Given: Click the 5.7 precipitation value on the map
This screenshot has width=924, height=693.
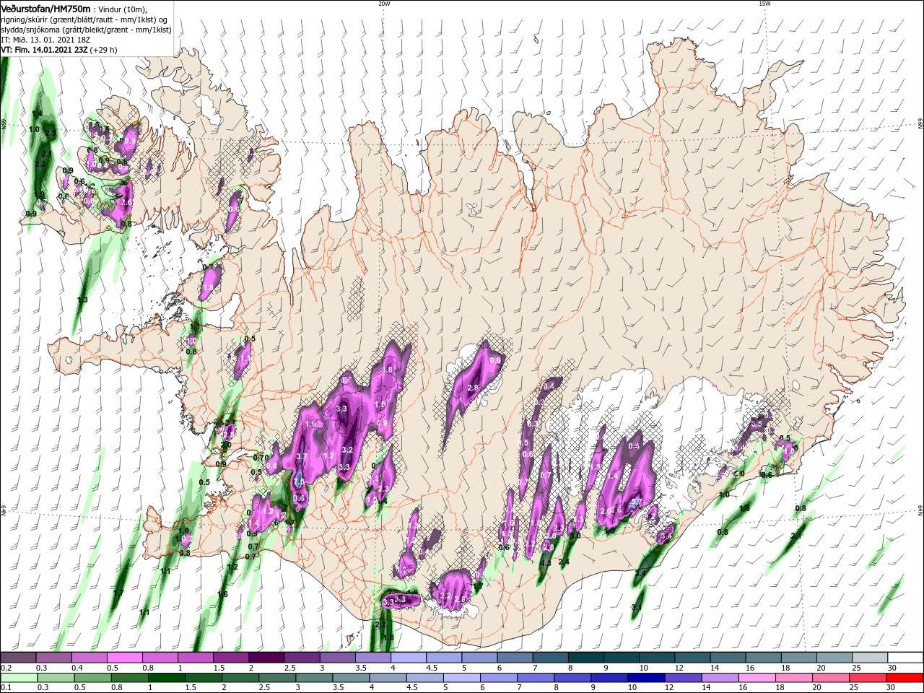Looking at the screenshot, I should coord(637,502).
